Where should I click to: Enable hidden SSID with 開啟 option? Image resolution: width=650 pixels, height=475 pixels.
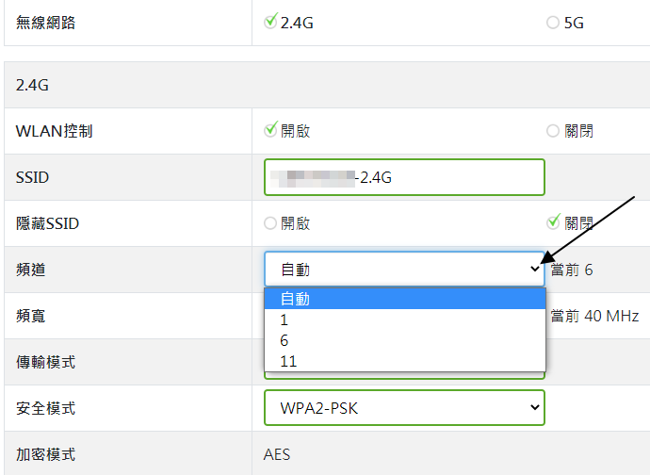(270, 223)
